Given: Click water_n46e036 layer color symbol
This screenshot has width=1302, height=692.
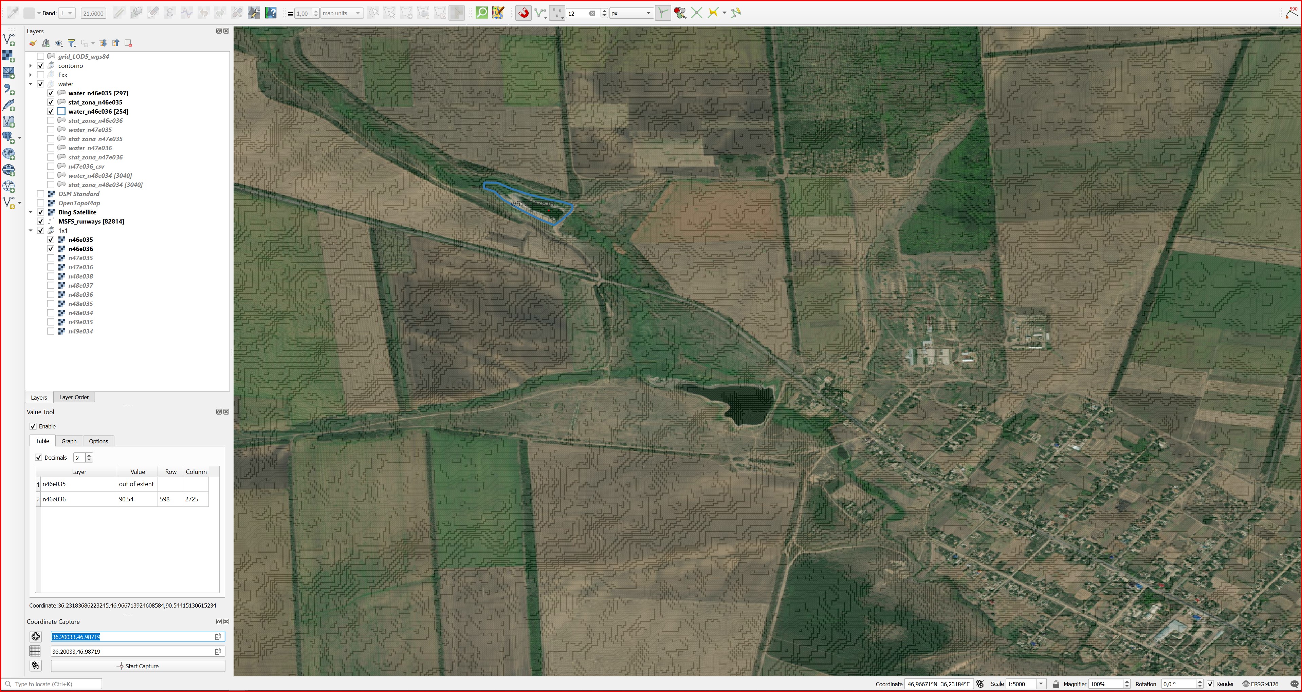Looking at the screenshot, I should coord(62,112).
